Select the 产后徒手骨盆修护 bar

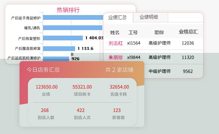[x=73, y=18]
